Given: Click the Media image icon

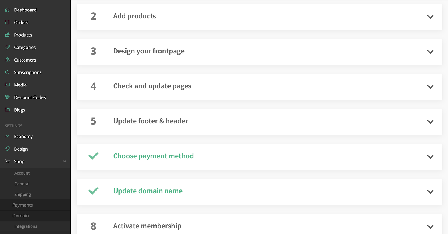Looking at the screenshot, I should (x=7, y=85).
